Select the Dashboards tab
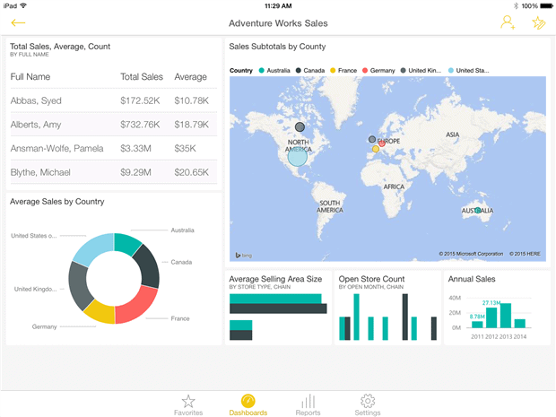The height and width of the screenshot is (417, 556). coord(248,404)
